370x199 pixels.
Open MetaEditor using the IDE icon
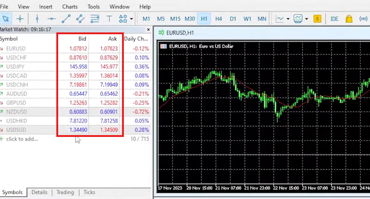click(x=334, y=18)
